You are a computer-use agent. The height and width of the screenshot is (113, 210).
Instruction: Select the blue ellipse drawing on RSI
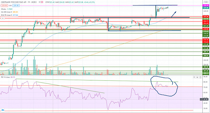(164, 86)
